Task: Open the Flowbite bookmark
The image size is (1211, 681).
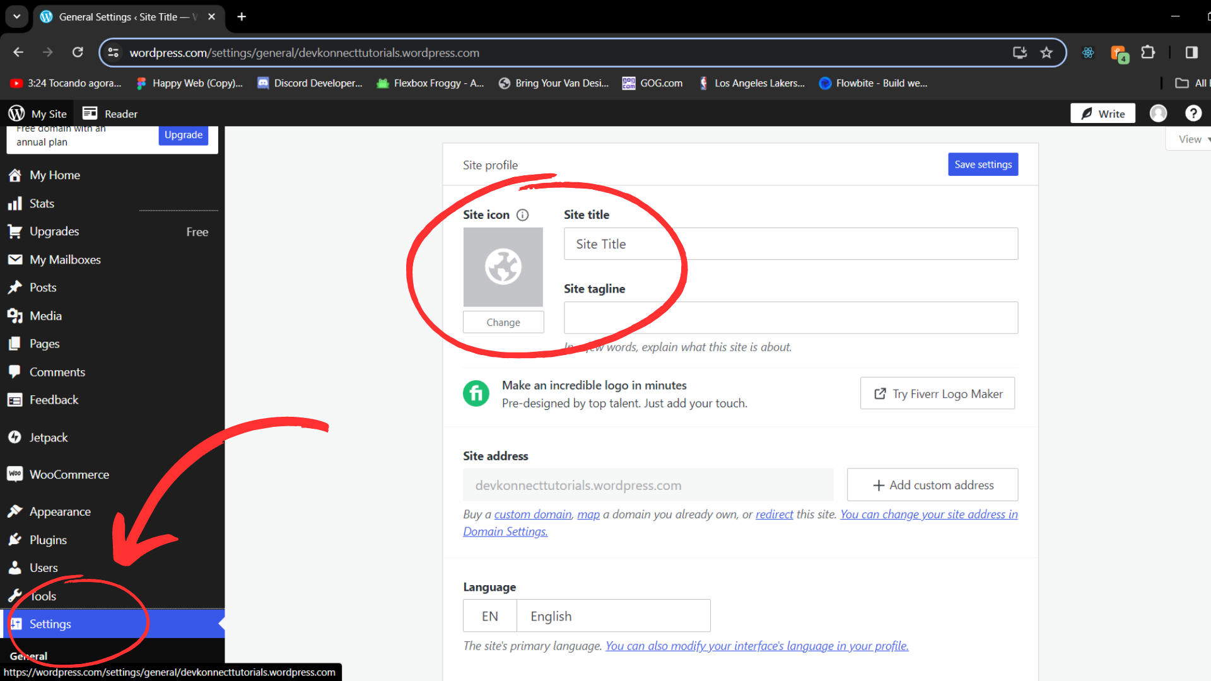Action: click(873, 83)
